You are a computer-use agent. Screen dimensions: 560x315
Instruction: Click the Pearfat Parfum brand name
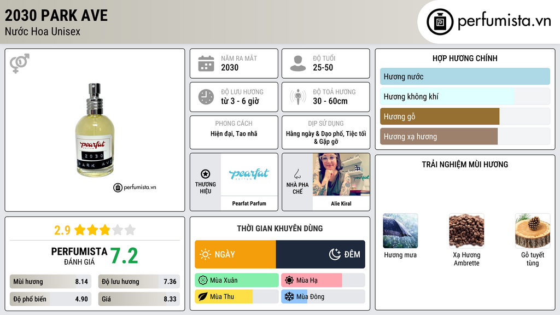coord(249,203)
